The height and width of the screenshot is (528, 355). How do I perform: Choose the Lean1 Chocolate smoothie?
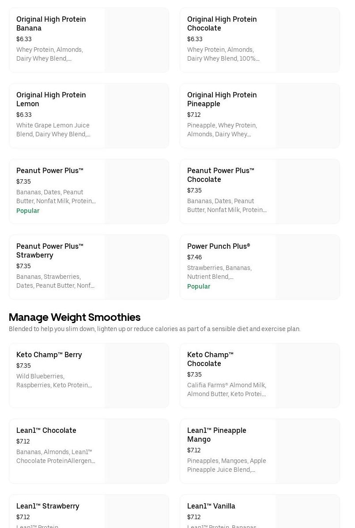tap(46, 430)
